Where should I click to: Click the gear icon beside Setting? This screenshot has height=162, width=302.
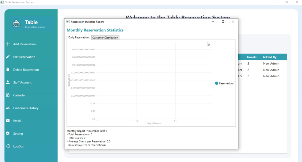tap(8, 133)
